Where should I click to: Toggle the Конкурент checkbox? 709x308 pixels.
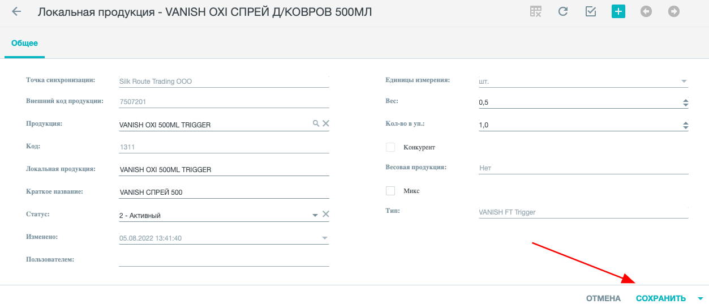(x=390, y=147)
